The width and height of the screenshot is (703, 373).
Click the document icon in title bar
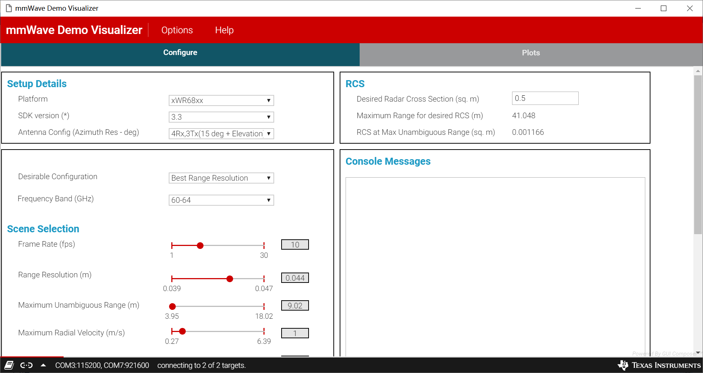[9, 8]
